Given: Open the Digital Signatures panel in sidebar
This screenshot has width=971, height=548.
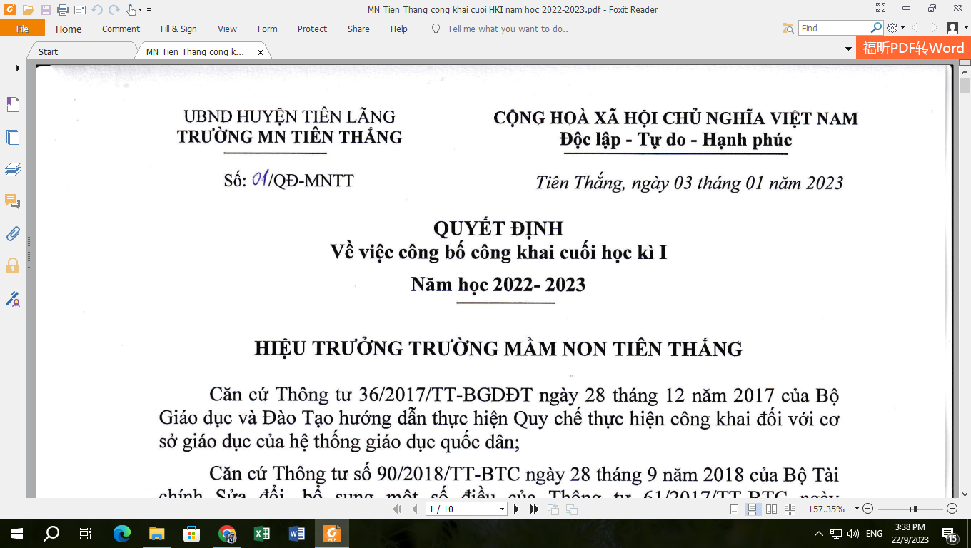Looking at the screenshot, I should [x=13, y=299].
